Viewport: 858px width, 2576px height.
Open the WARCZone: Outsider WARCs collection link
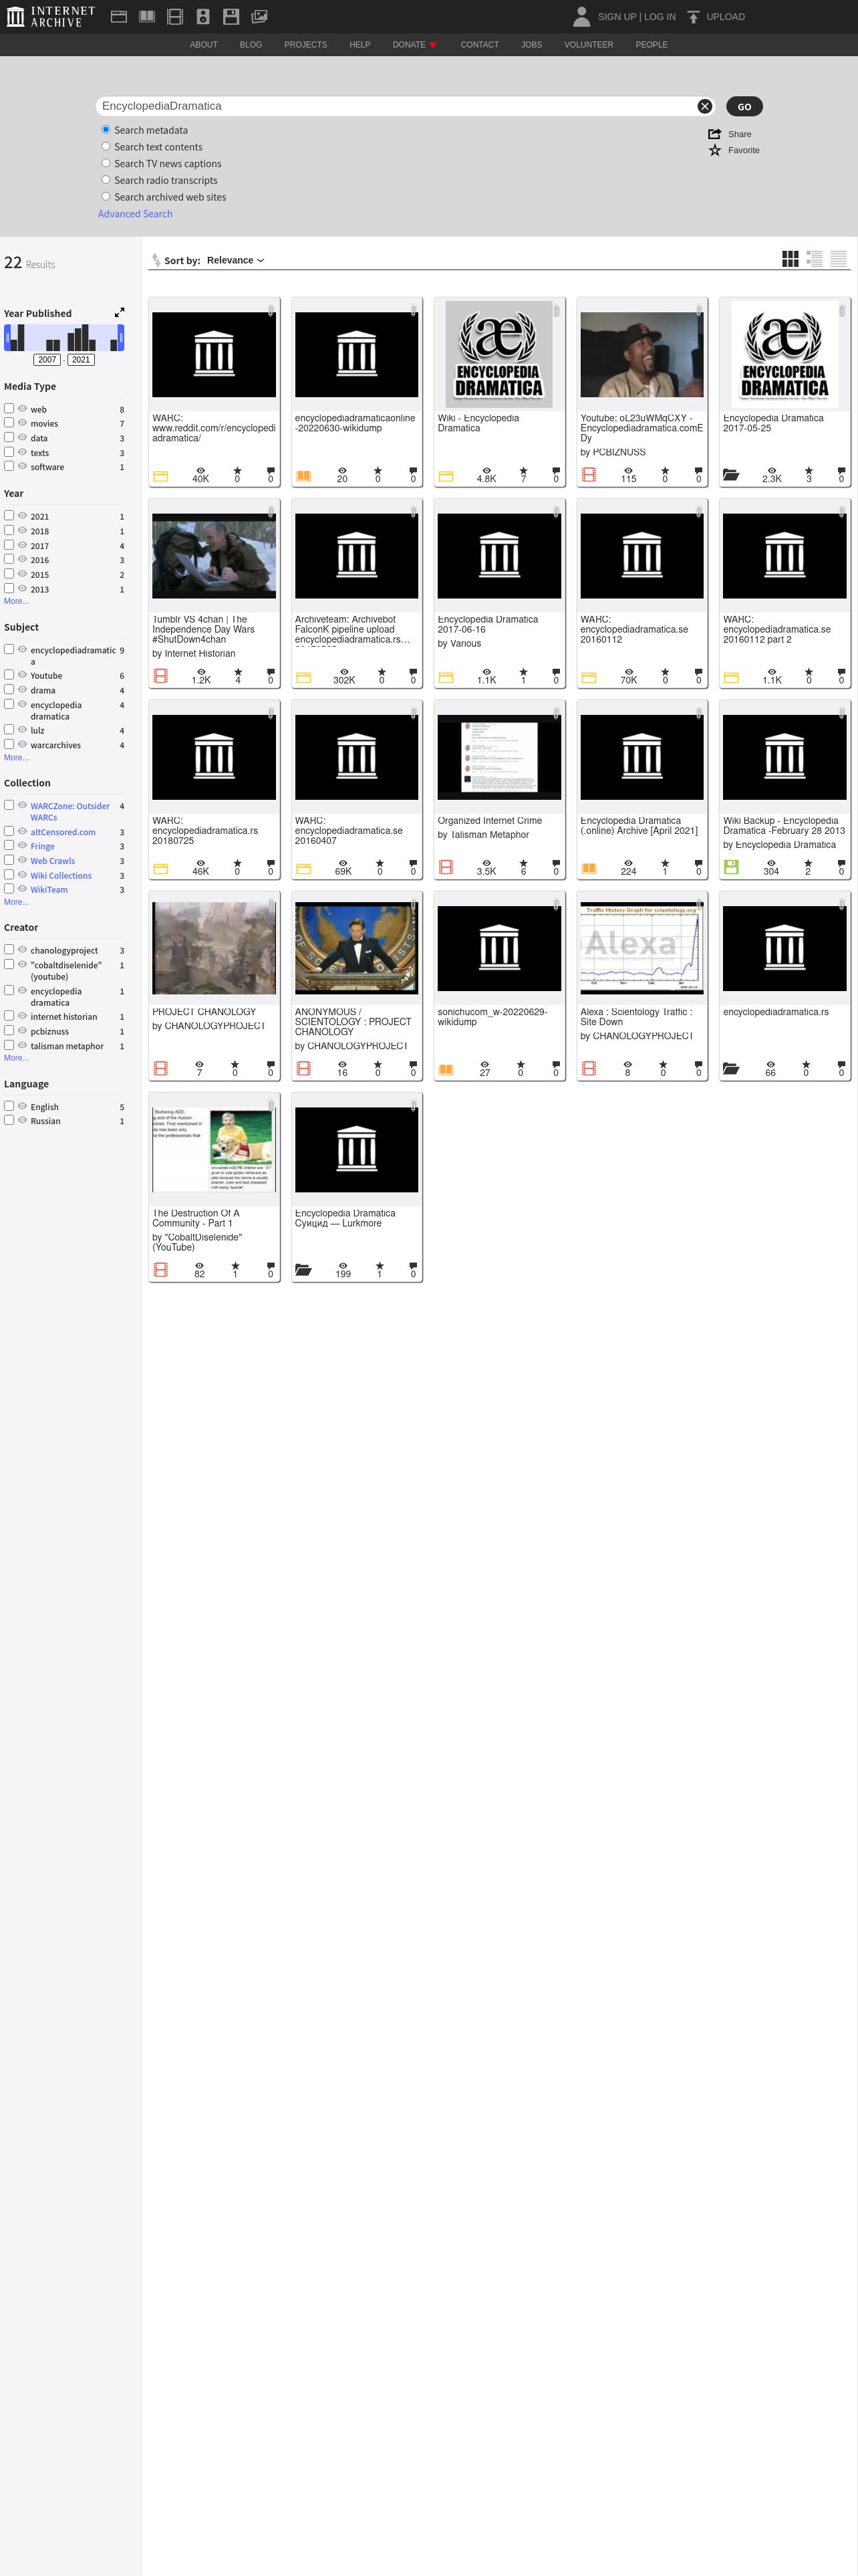point(70,811)
